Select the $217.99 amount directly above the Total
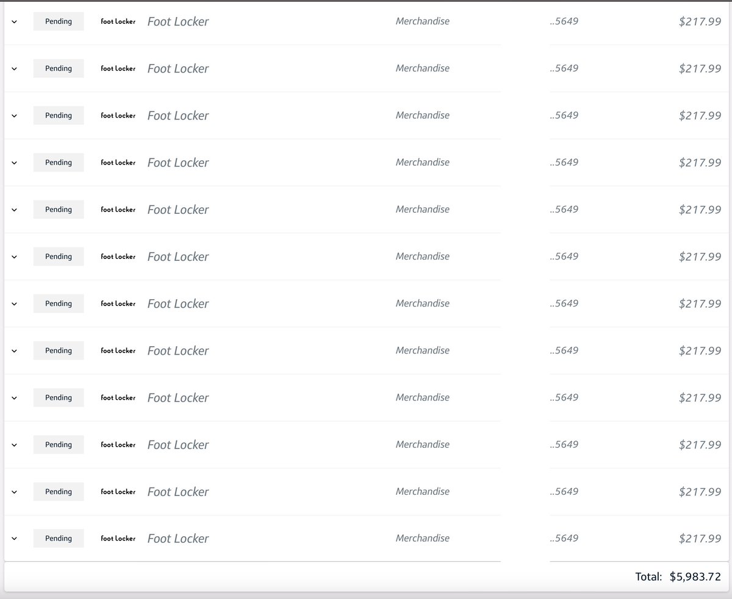 700,539
